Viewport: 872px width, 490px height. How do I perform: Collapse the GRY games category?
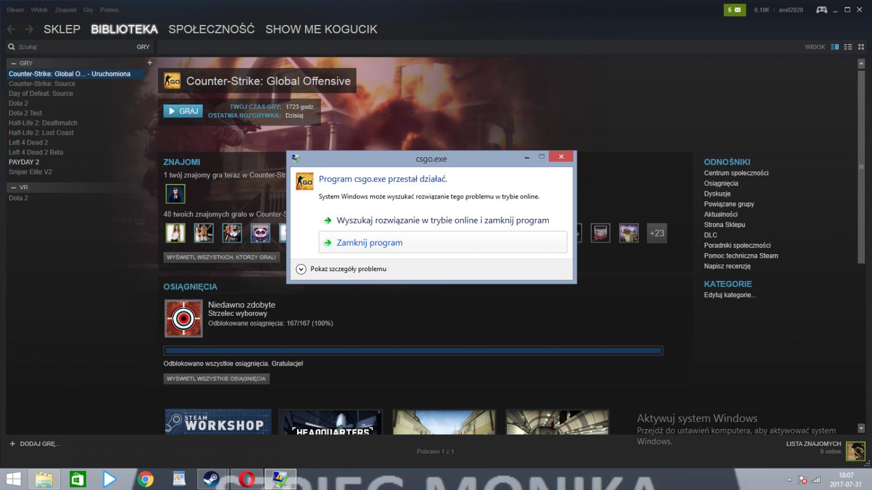tap(14, 63)
